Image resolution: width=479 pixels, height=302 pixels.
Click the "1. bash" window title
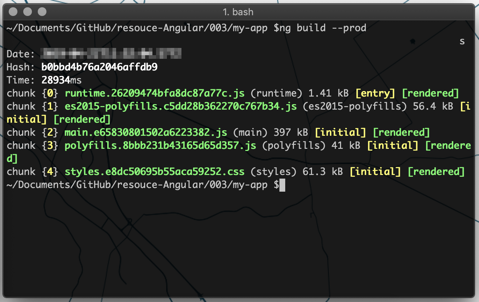pos(238,12)
